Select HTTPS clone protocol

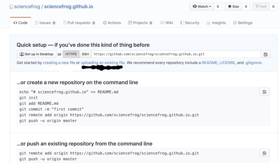tap(71, 54)
